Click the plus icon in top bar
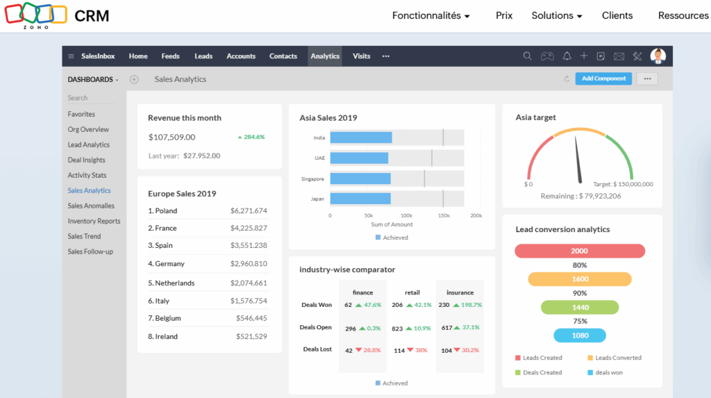 [x=584, y=56]
